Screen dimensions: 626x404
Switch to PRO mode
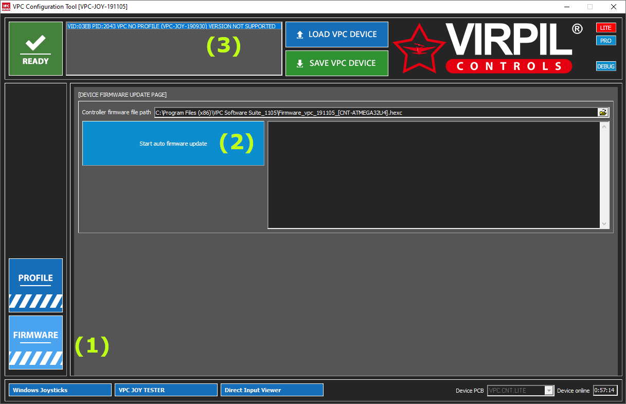606,41
